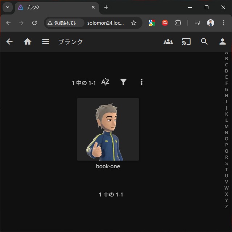The image size is (232, 232).
Task: Open the filter funnel menu
Action: point(123,82)
